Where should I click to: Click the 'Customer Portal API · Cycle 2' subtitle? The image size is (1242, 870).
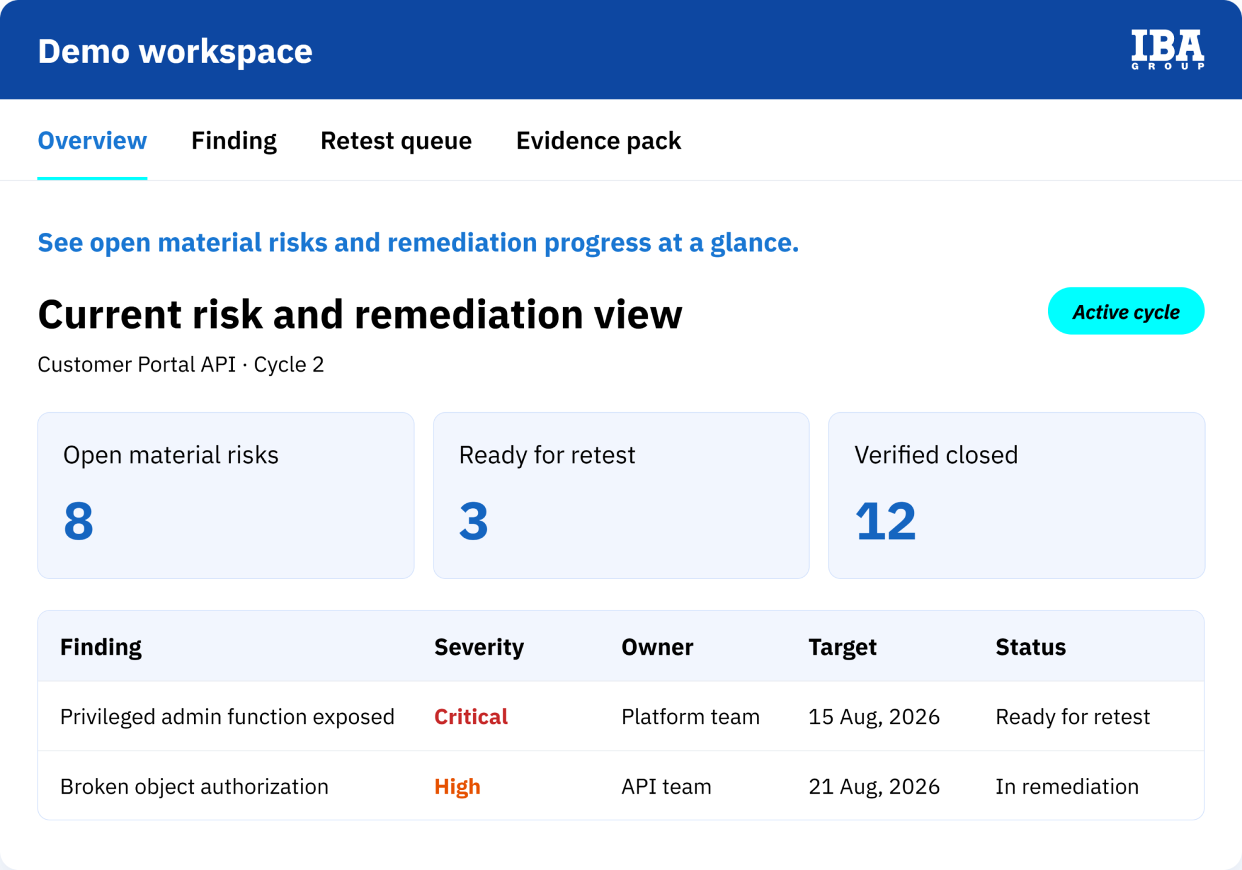[181, 364]
